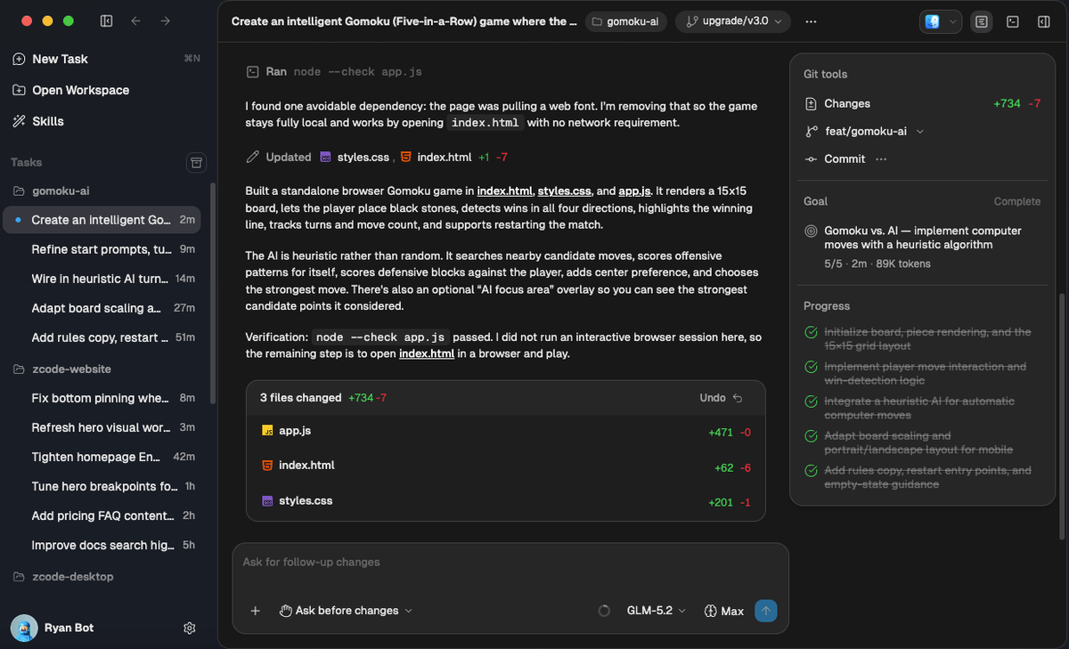The height and width of the screenshot is (649, 1069).
Task: Open Changes in Git tools
Action: point(922,103)
